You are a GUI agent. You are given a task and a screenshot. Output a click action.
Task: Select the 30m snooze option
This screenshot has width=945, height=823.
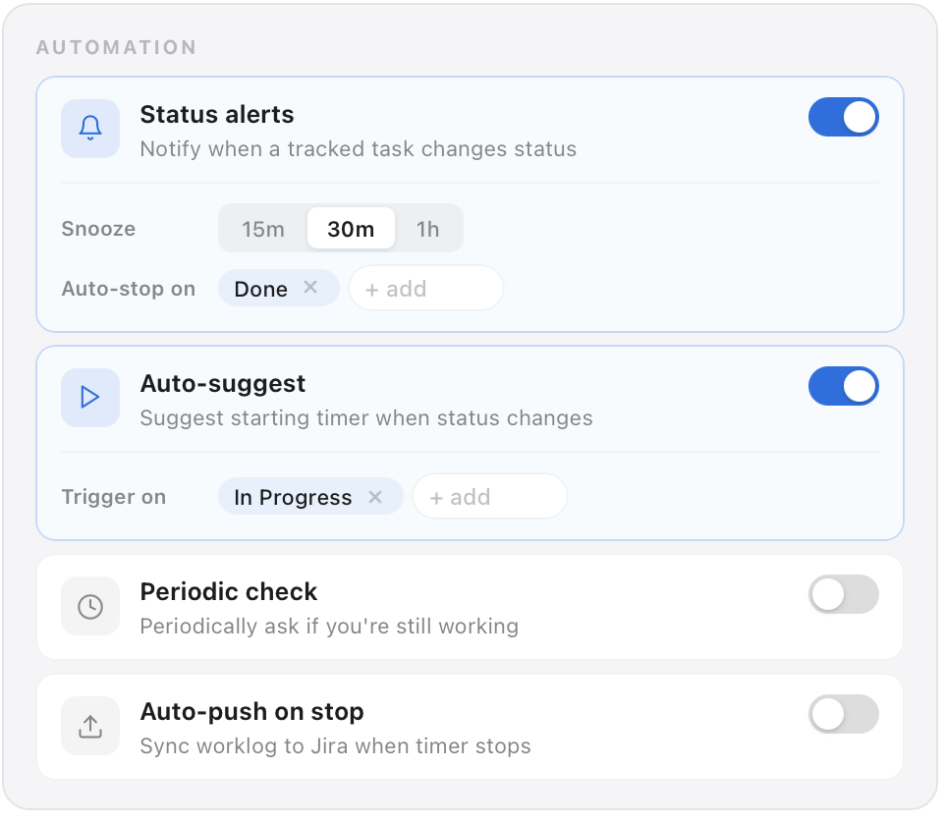coord(351,229)
